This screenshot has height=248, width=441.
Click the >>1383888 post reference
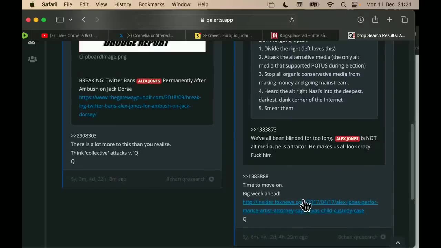click(255, 176)
